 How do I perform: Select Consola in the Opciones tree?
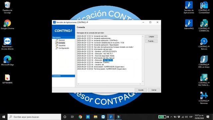(62, 43)
